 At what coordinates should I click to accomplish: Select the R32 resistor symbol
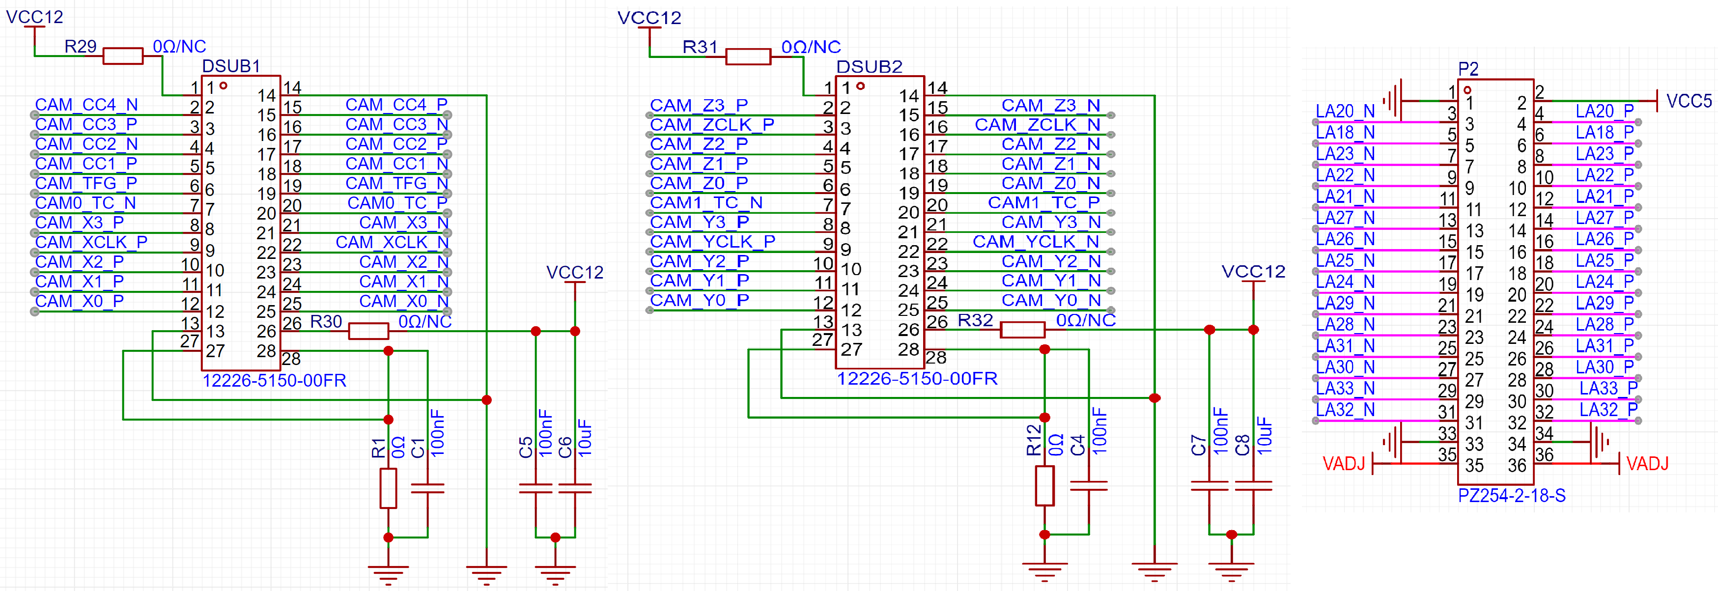pos(1022,330)
